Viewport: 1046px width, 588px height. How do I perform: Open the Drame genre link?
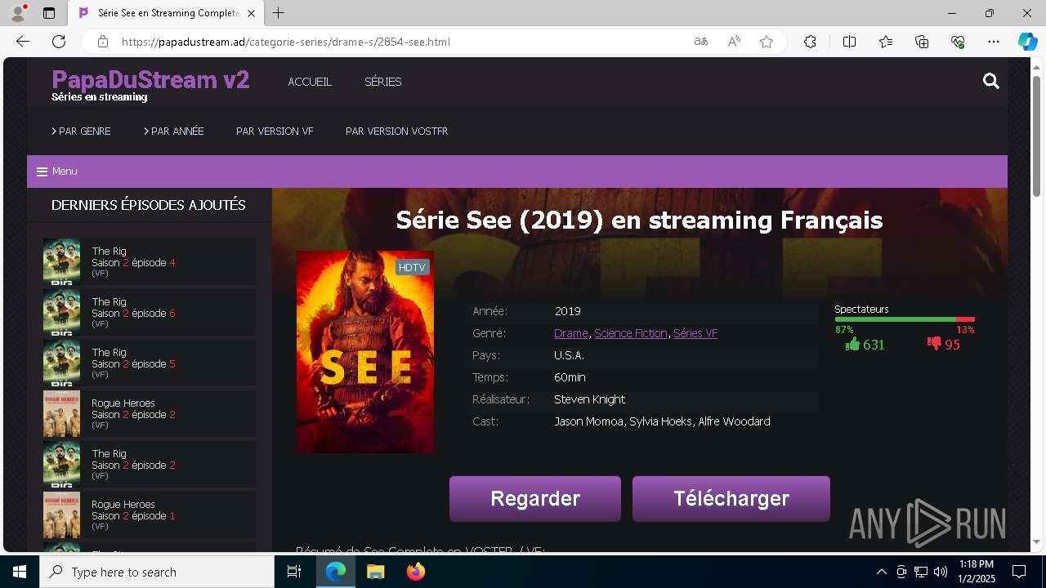point(570,333)
